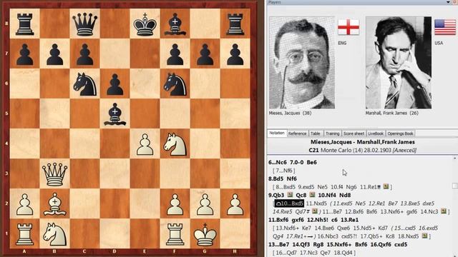Click the notation scrollbar thumb
This screenshot has height=257, width=458.
point(455,186)
